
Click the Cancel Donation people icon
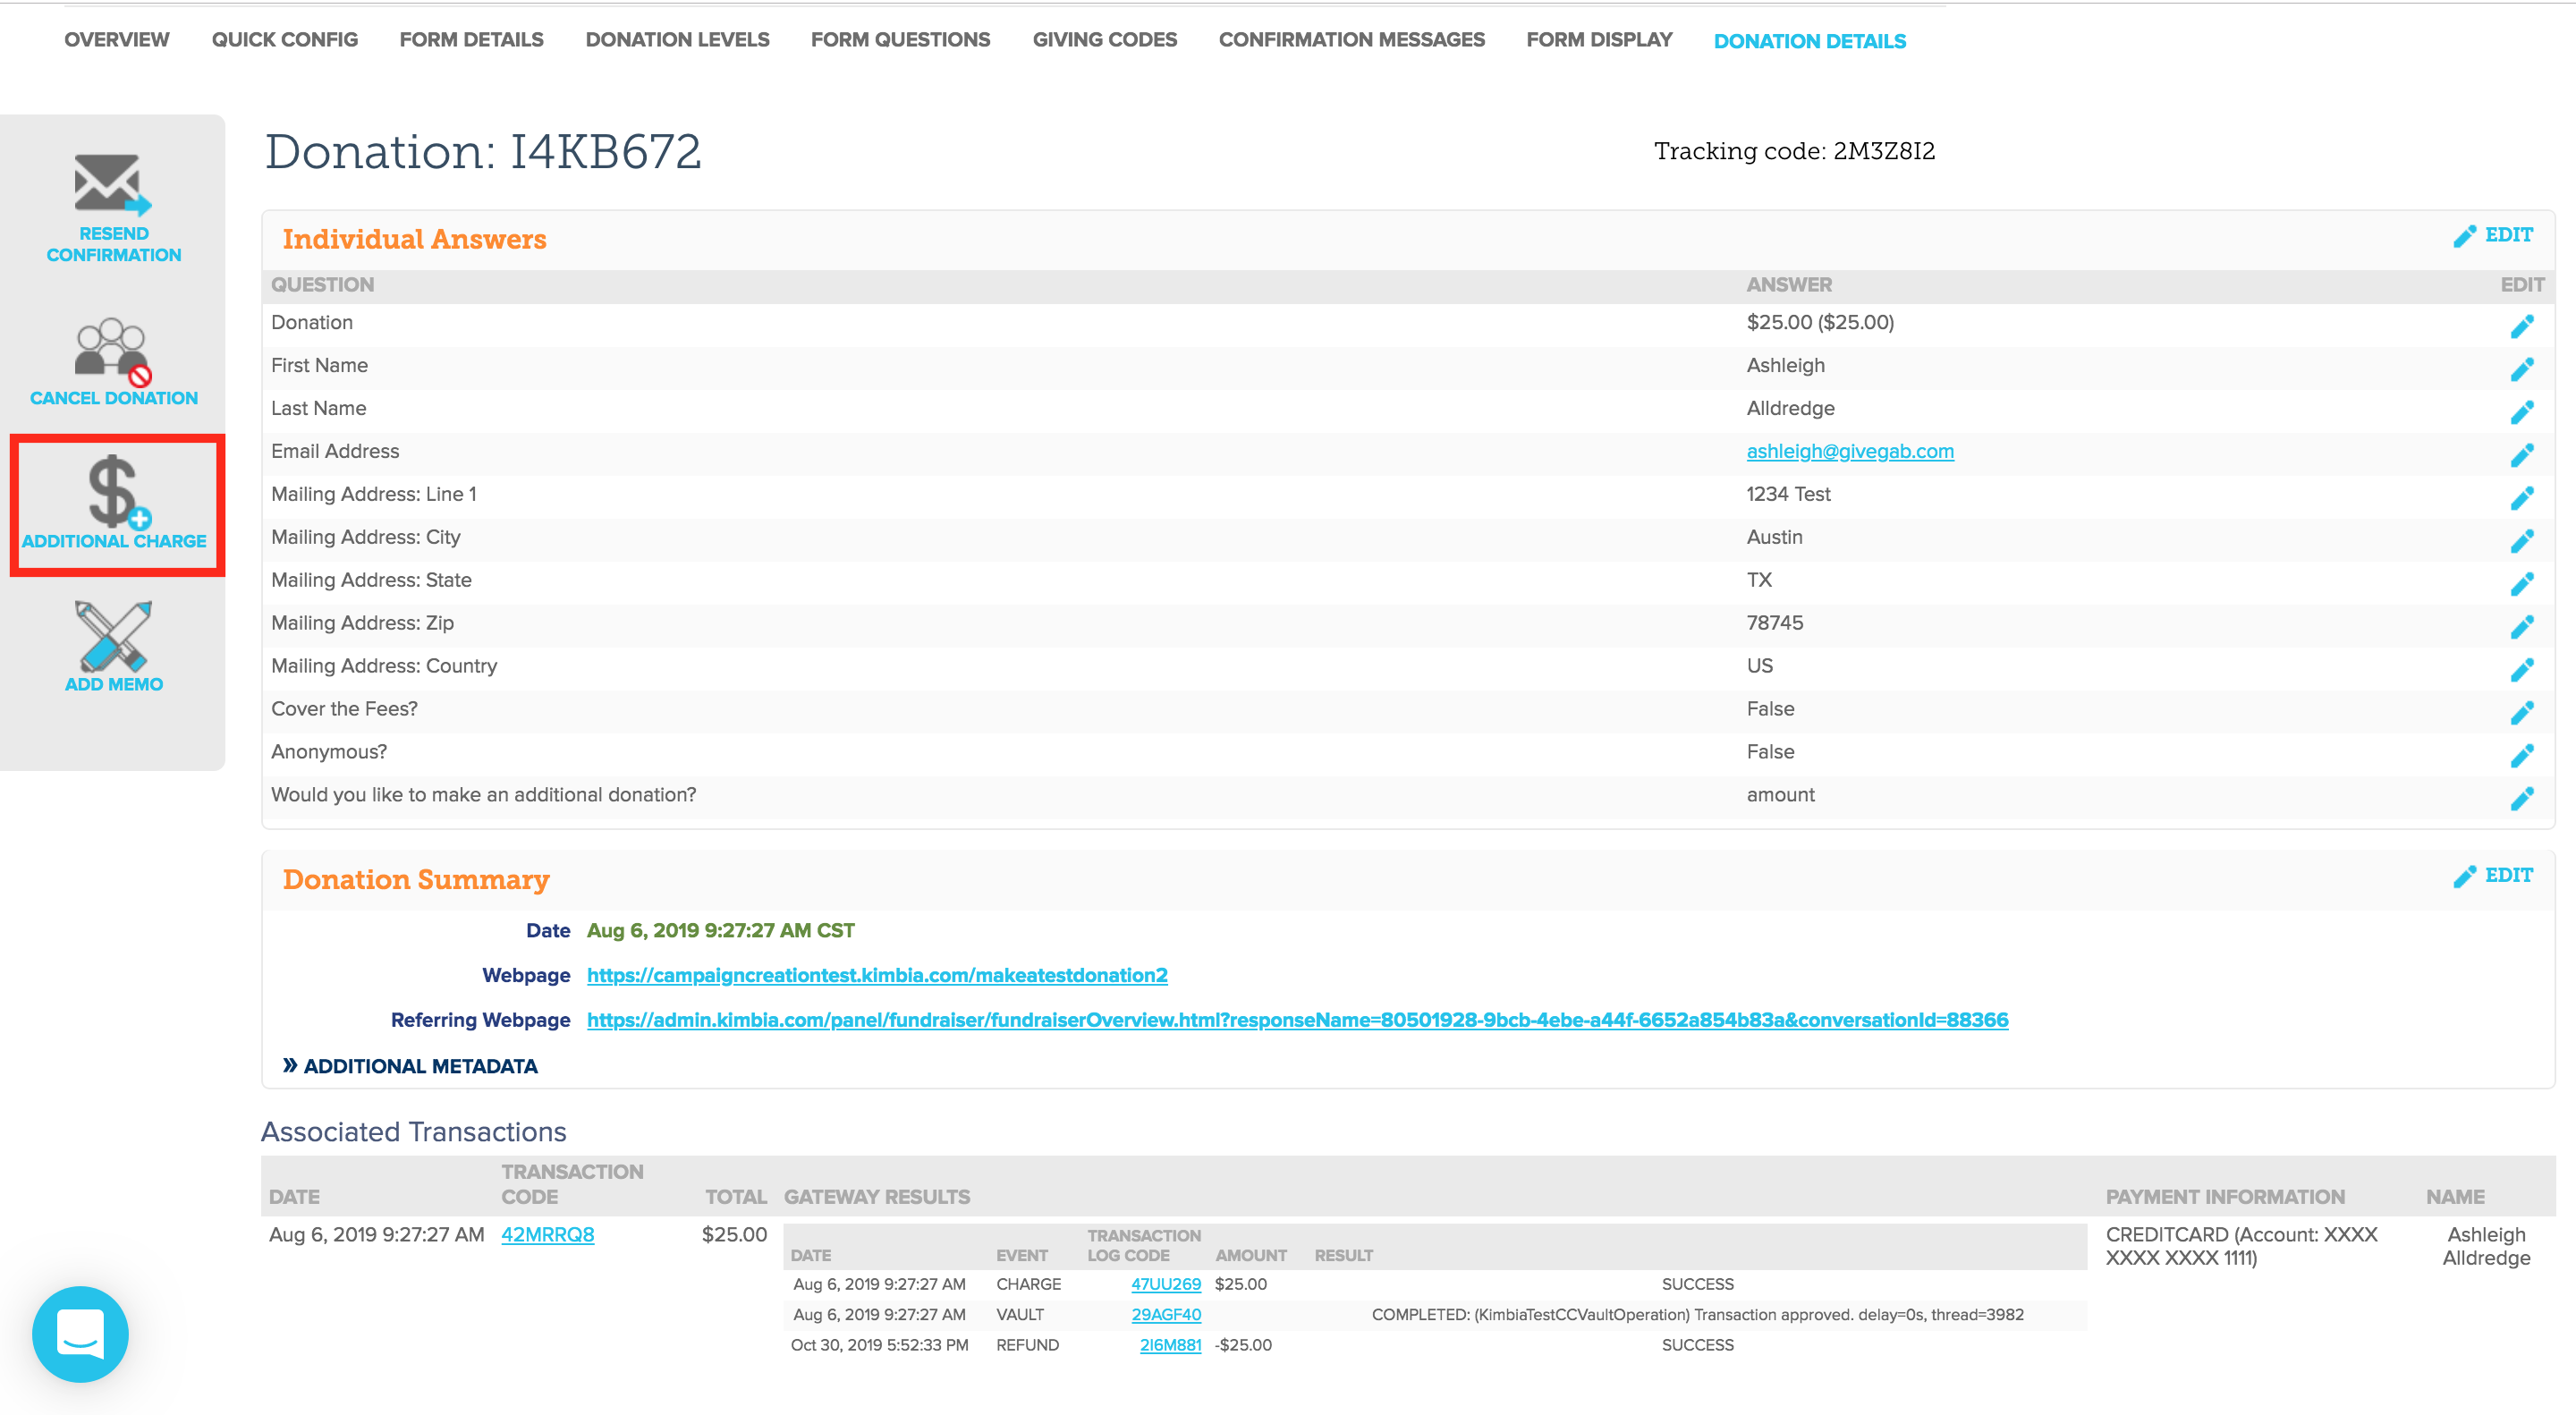(x=113, y=352)
